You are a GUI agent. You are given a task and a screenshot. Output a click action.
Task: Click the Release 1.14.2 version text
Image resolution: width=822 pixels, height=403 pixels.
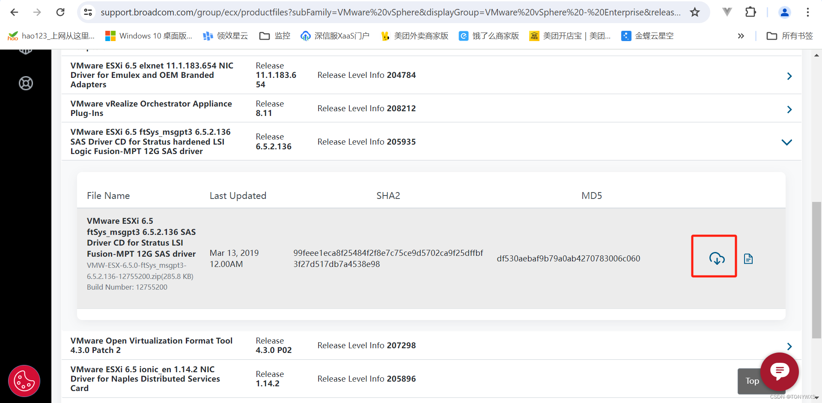(x=270, y=379)
